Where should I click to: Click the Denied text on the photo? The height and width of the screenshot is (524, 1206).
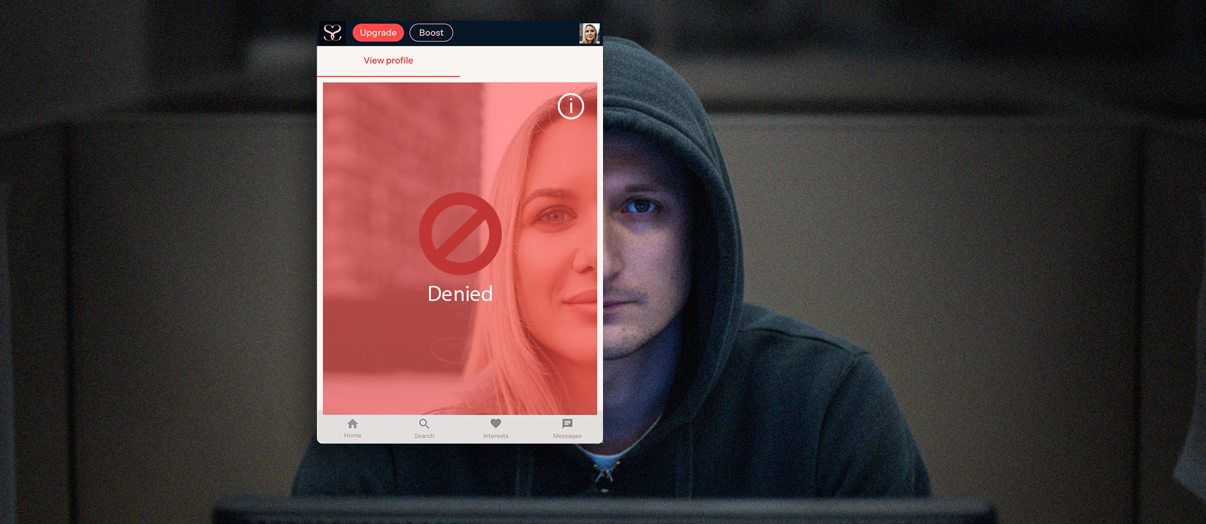click(x=460, y=293)
